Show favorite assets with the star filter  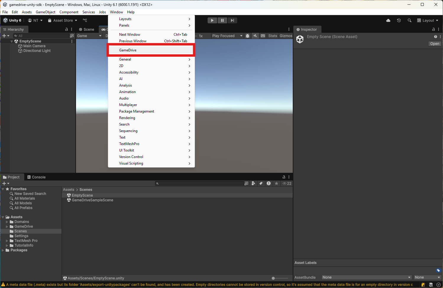tap(276, 183)
